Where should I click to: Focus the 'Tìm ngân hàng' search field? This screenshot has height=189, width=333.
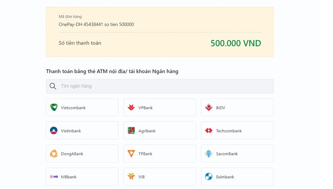[x=160, y=86]
